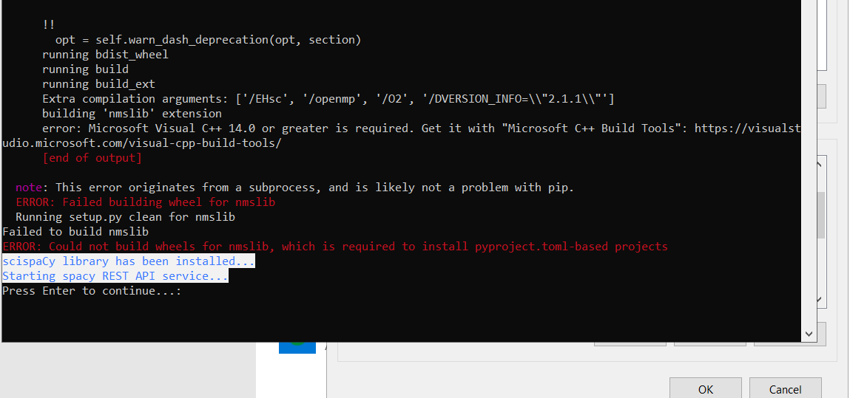Image resolution: width=850 pixels, height=398 pixels.
Task: Click the "building 'nmslib' extension" line
Action: click(x=132, y=114)
